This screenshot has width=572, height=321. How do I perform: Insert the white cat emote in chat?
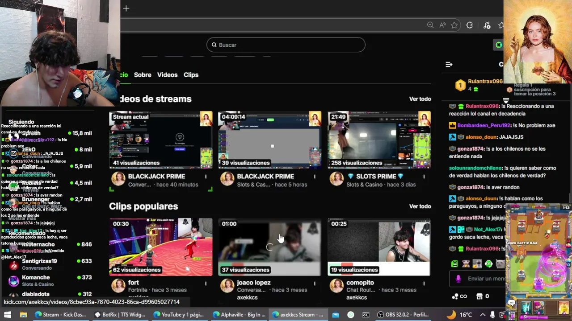pyautogui.click(x=500, y=263)
